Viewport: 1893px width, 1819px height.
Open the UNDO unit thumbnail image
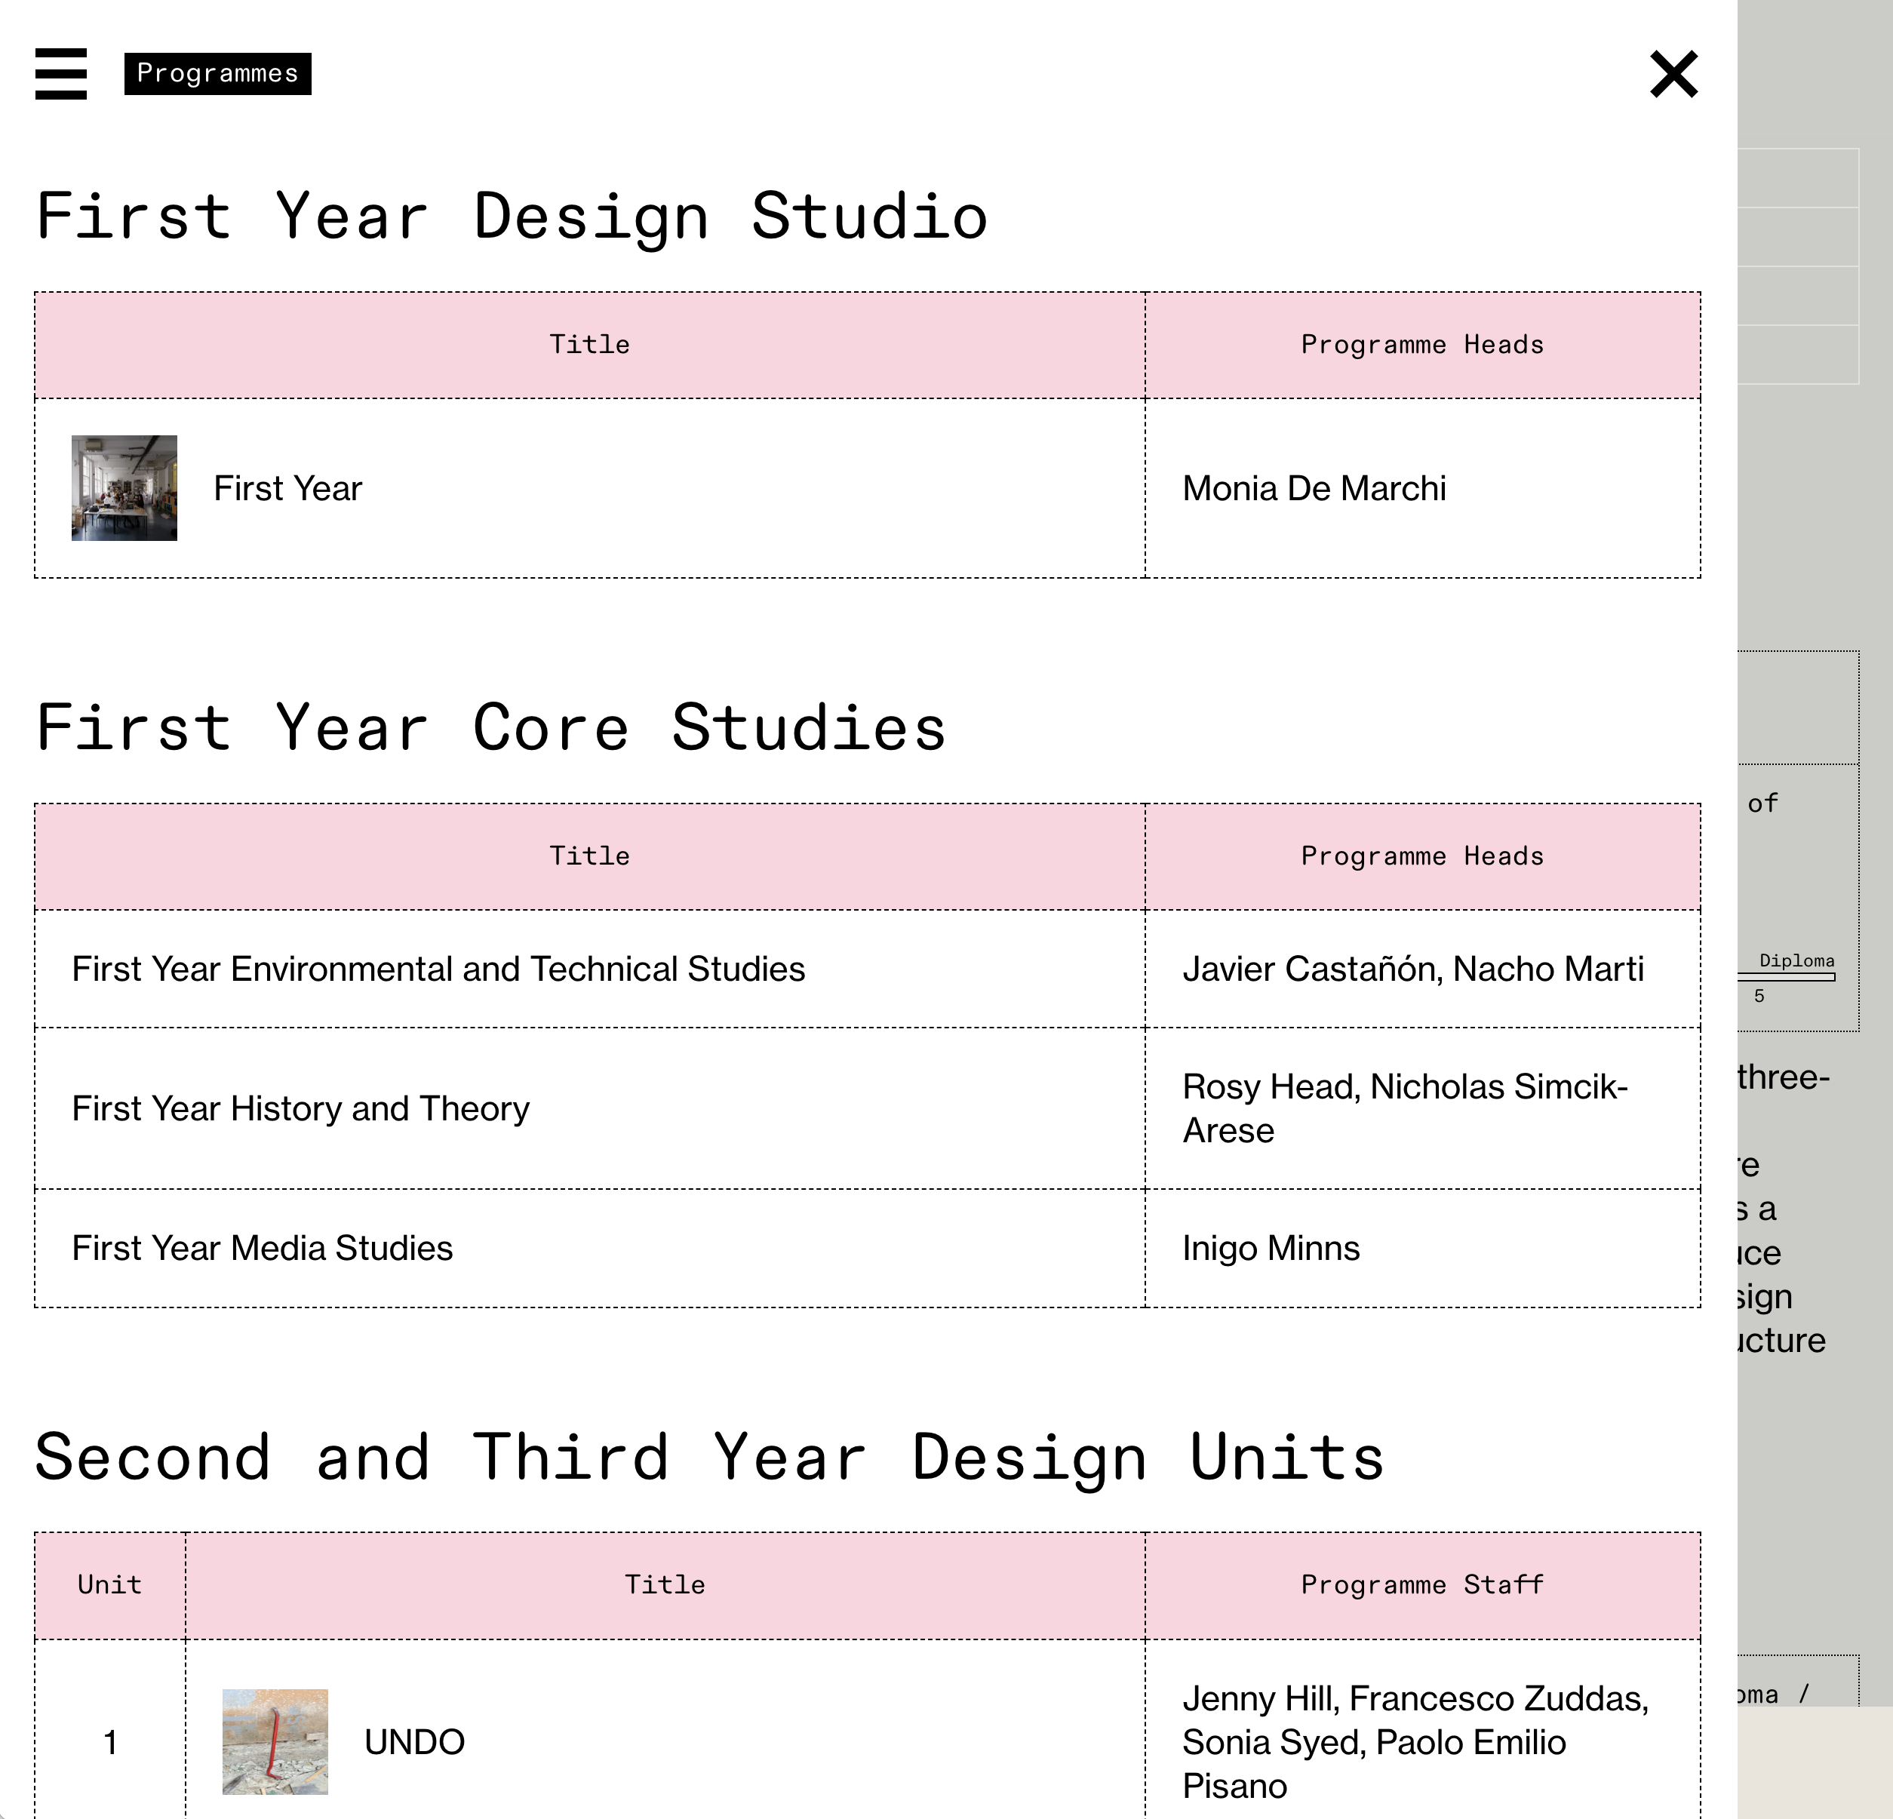(275, 1742)
